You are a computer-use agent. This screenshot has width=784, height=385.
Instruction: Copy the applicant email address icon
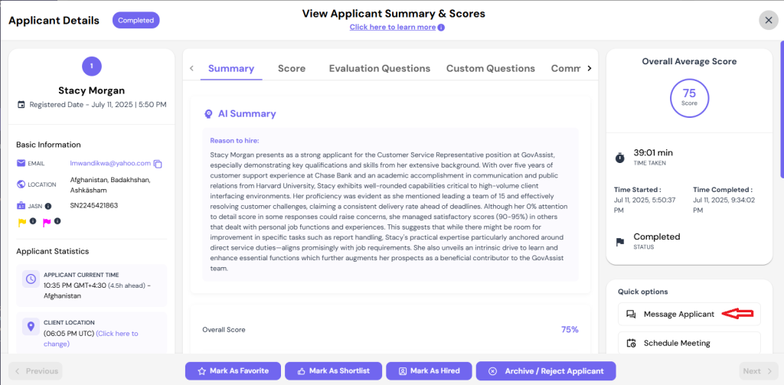pyautogui.click(x=158, y=164)
